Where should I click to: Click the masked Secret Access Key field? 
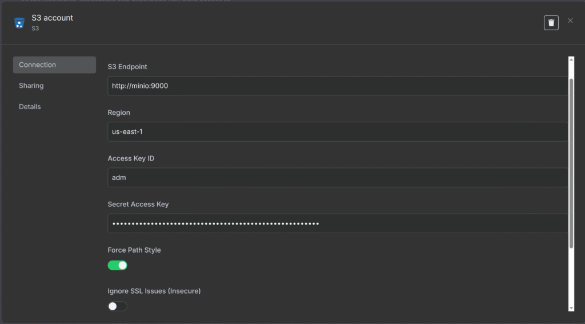tap(338, 223)
